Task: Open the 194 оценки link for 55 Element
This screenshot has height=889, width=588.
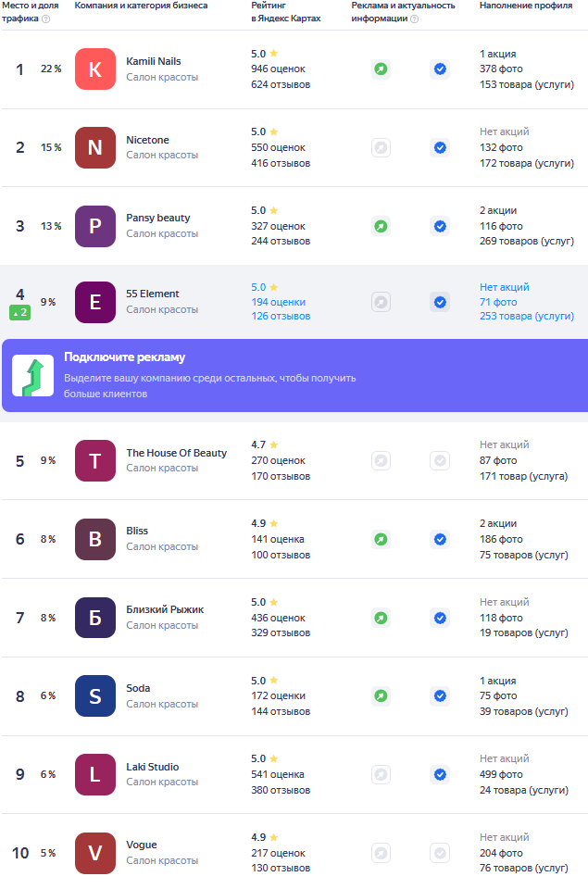Action: tap(279, 302)
